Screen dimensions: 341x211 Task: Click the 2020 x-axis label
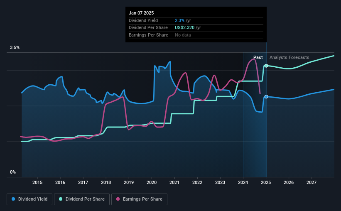(x=152, y=182)
